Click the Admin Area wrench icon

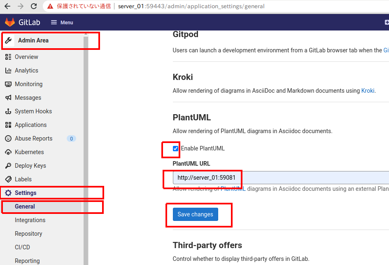tap(8, 40)
